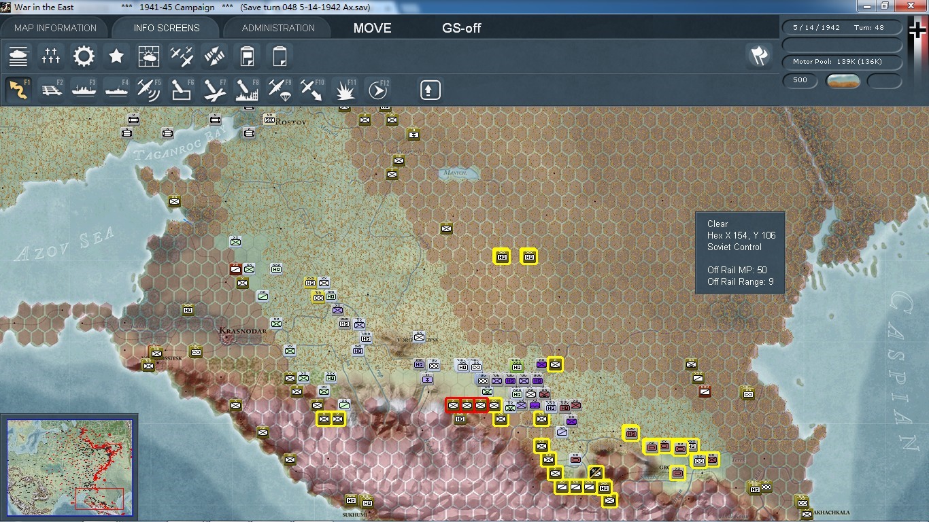Select the leftmost red-highlighted infantry counter

coord(454,405)
